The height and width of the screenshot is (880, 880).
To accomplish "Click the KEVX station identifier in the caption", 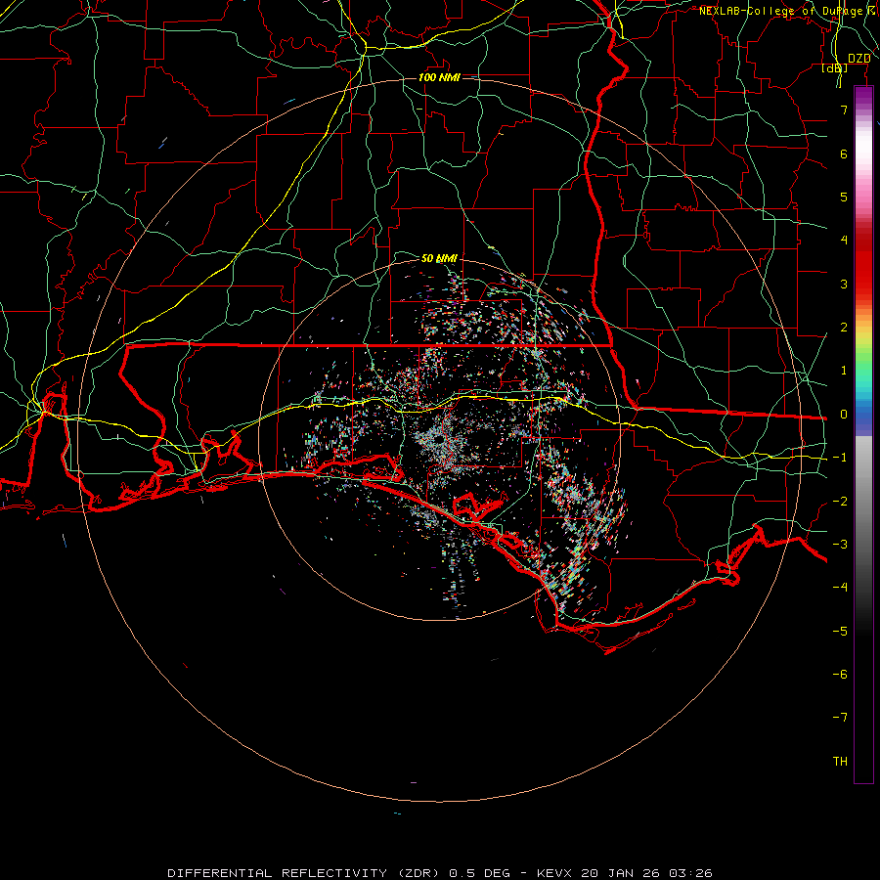I will coord(554,873).
